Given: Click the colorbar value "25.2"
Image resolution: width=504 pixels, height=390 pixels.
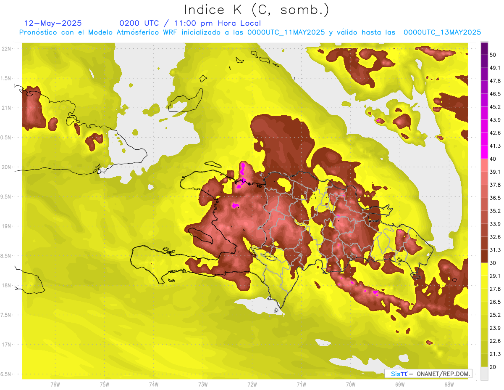Looking at the screenshot, I should (495, 315).
